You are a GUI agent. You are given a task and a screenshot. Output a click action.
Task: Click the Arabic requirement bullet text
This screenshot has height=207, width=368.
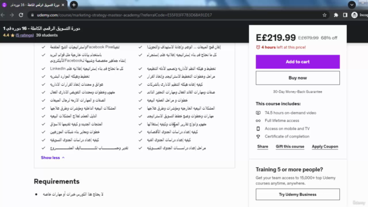coord(73,194)
